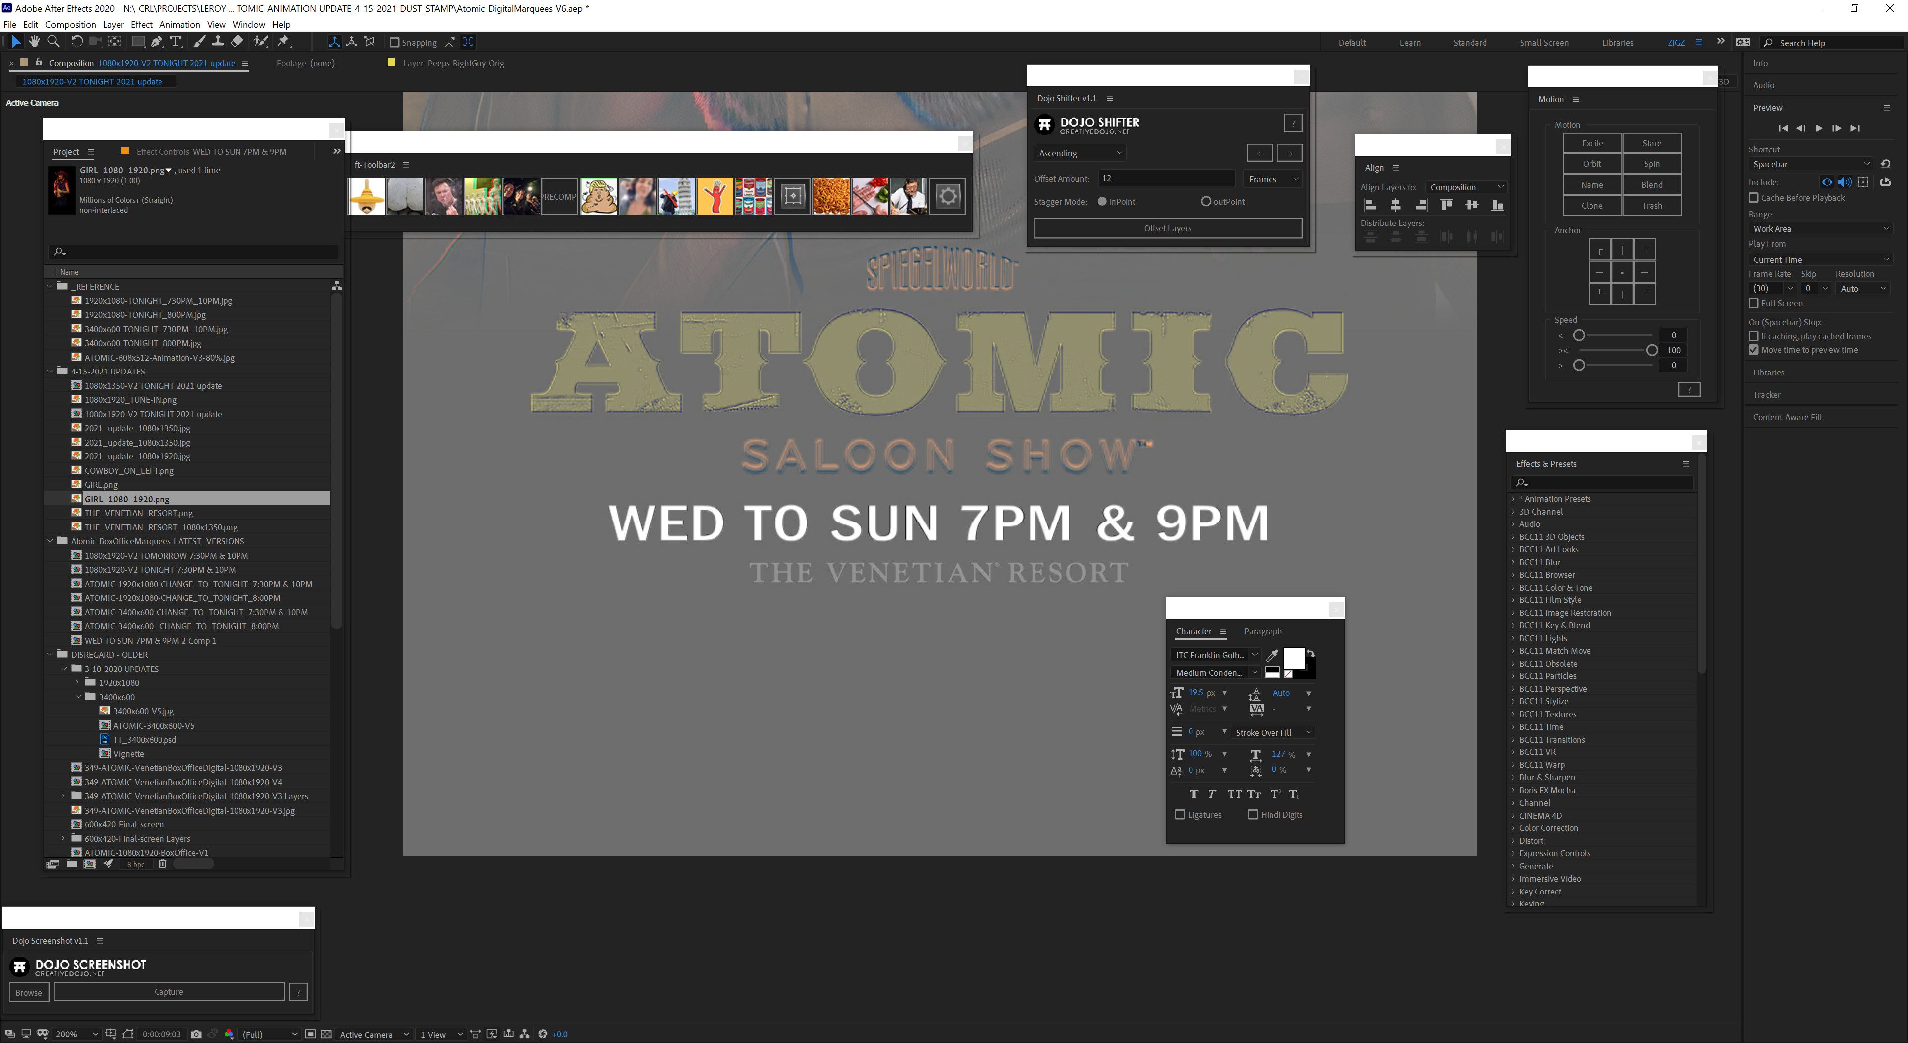Screen dimensions: 1908x1043
Task: Switch to Effect Controls tab
Action: point(211,152)
